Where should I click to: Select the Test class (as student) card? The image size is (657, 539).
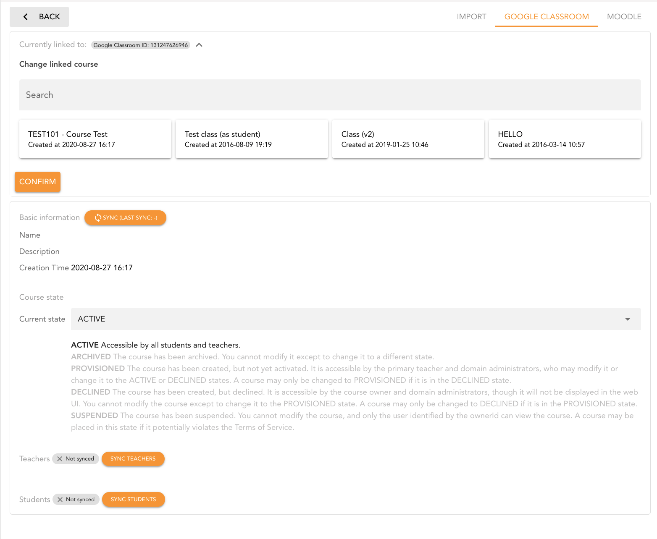click(x=252, y=139)
